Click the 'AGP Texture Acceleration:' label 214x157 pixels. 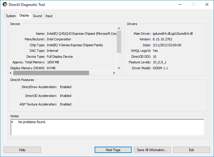(x=38, y=104)
